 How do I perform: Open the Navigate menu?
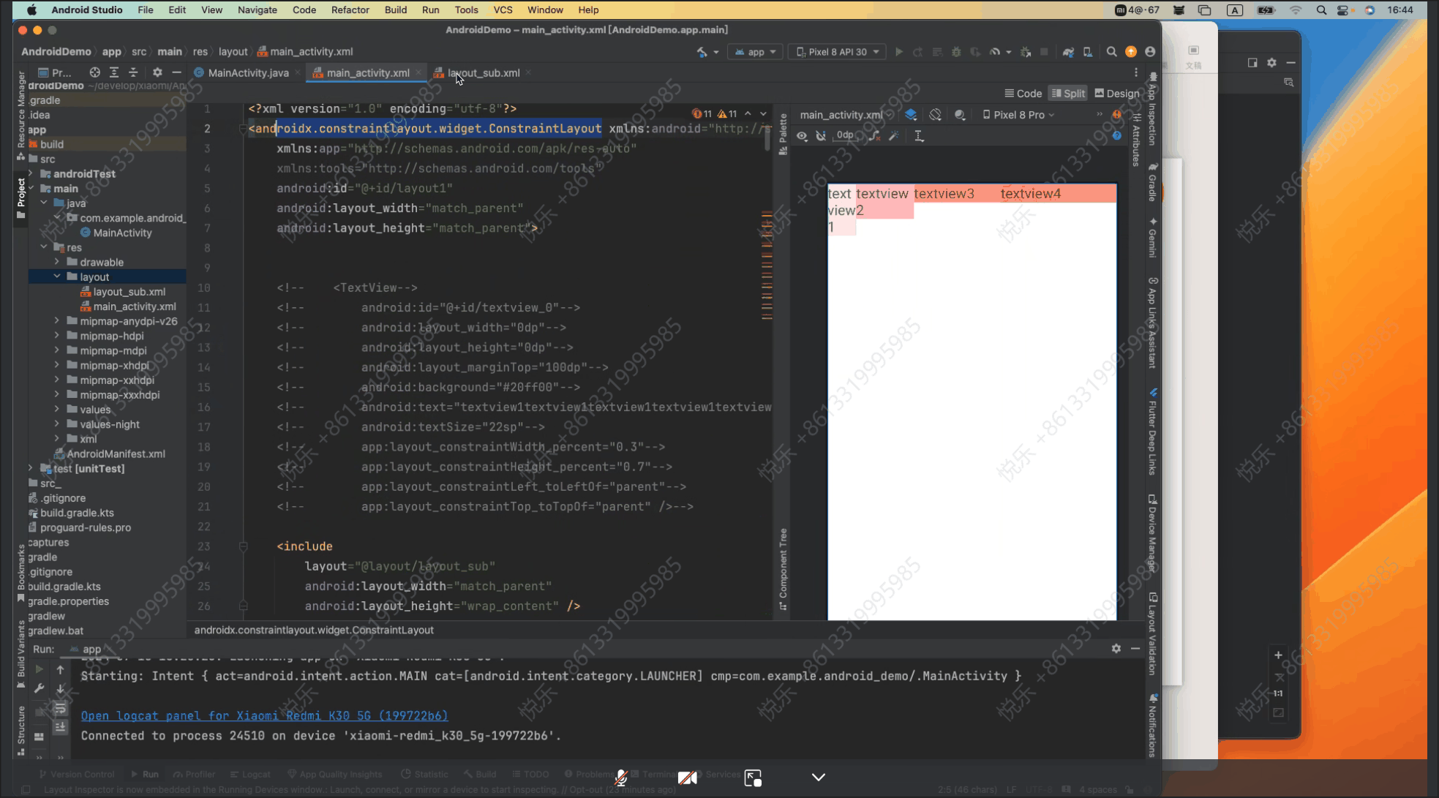coord(257,10)
